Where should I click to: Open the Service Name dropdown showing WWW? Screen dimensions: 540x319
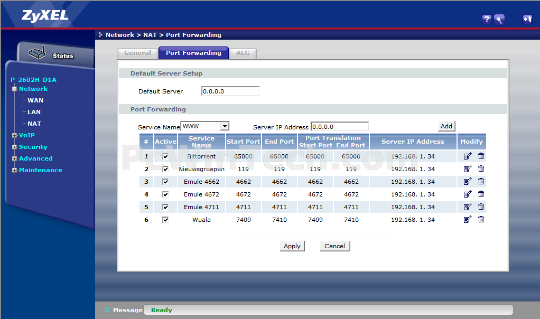pos(205,126)
